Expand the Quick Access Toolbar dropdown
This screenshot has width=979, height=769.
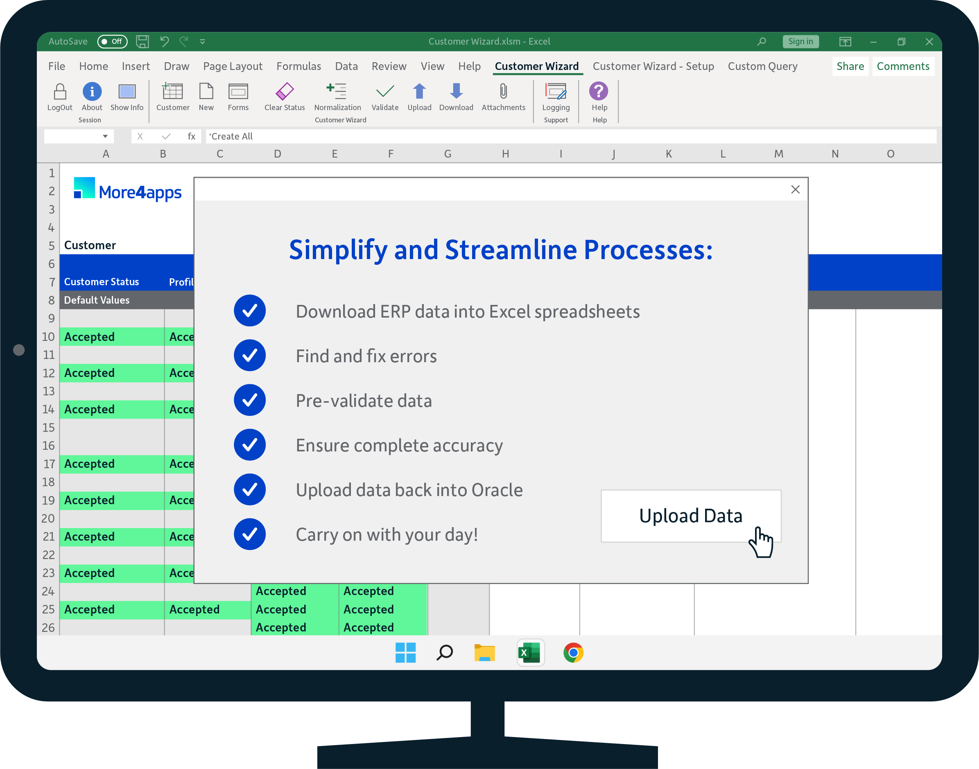(x=203, y=41)
